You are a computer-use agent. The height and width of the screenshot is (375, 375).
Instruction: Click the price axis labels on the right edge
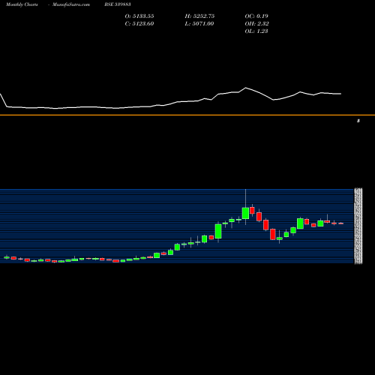click(358, 226)
